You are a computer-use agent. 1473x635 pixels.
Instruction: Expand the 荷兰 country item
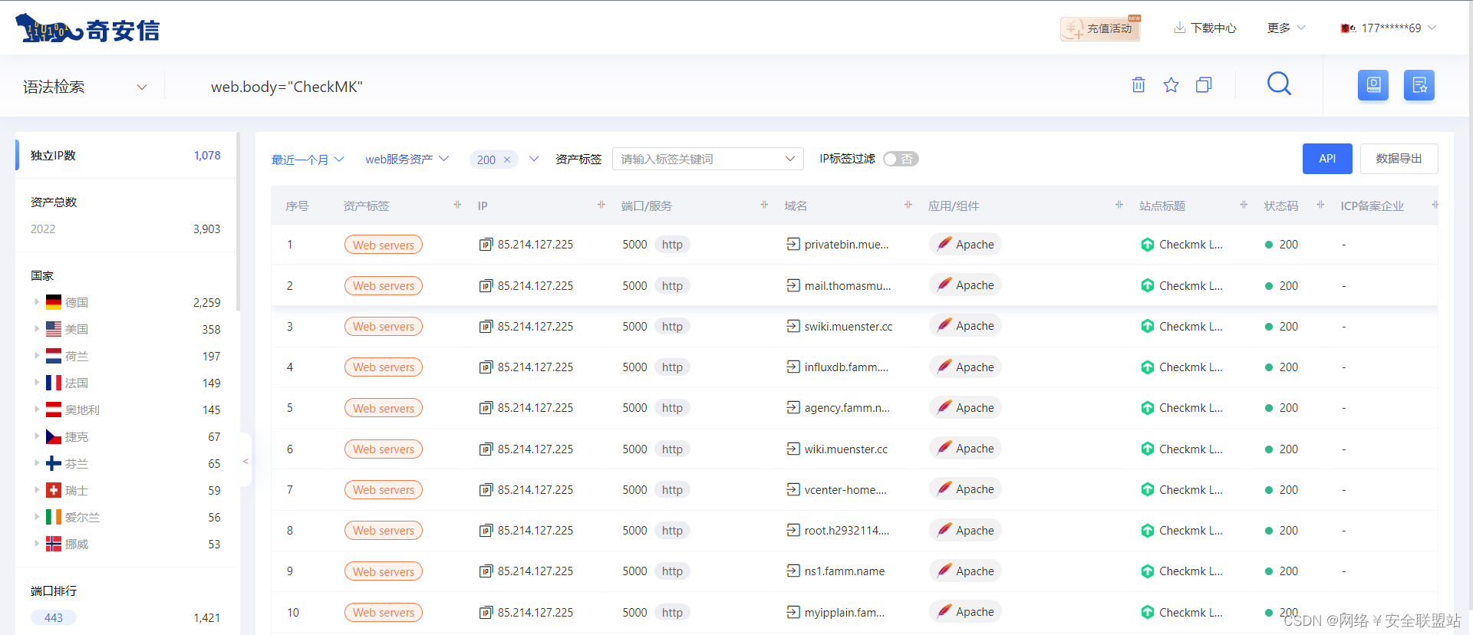click(x=36, y=356)
